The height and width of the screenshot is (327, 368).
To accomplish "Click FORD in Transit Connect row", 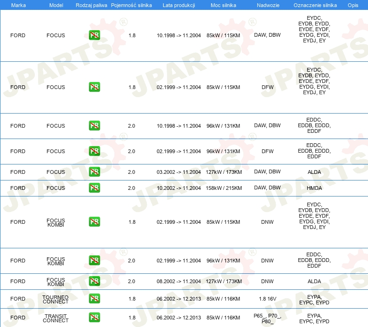I will [18, 318].
